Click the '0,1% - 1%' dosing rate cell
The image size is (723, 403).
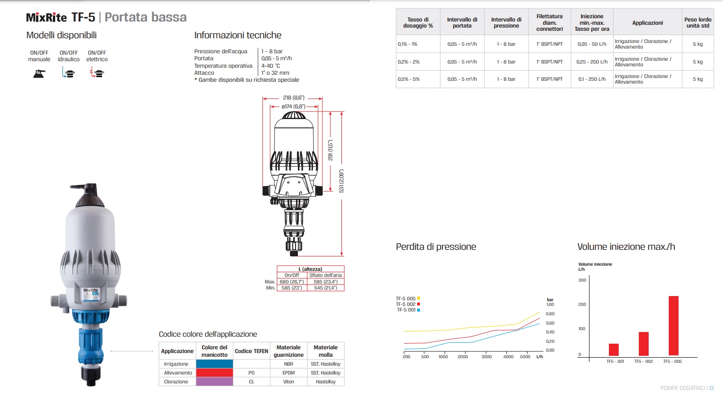coord(418,44)
